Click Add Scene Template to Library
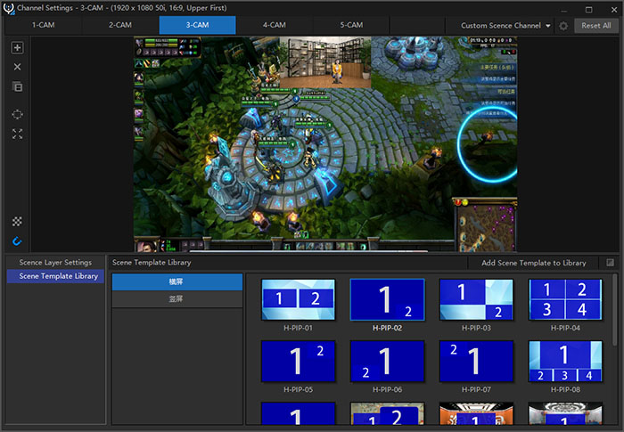The height and width of the screenshot is (432, 624). click(x=534, y=263)
